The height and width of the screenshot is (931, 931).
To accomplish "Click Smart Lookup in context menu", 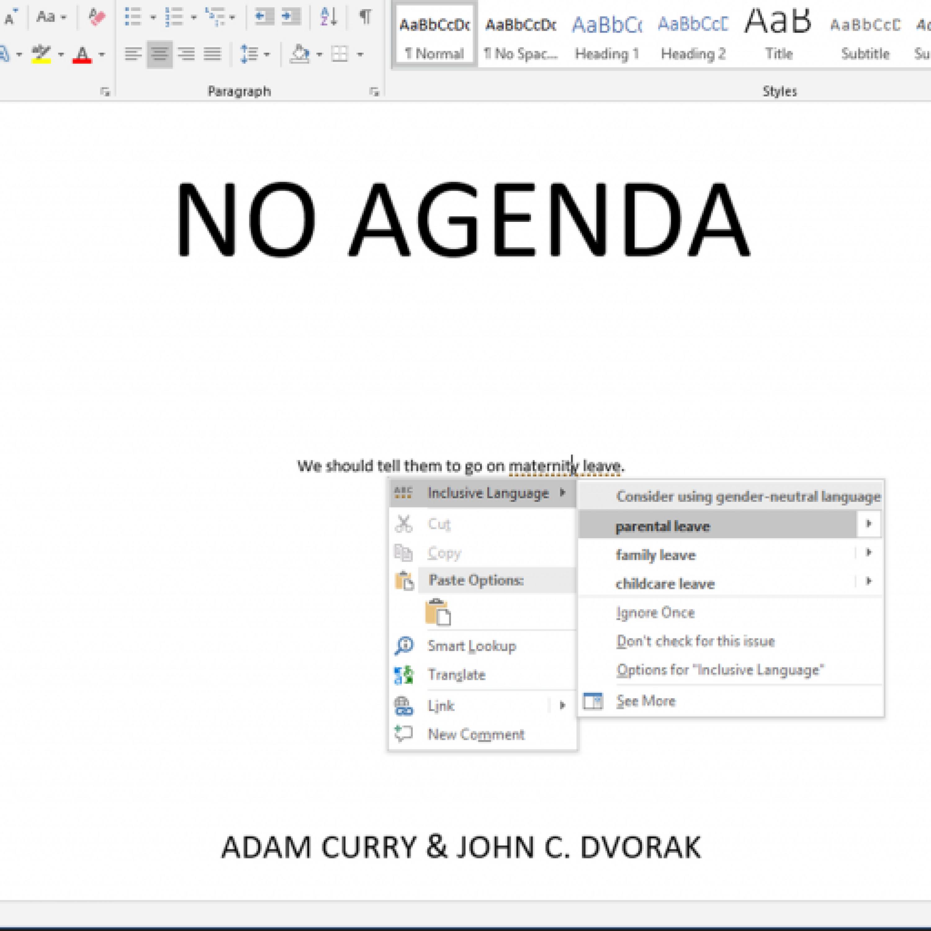I will [471, 646].
